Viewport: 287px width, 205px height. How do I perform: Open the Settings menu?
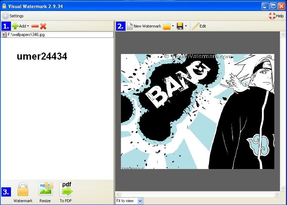point(13,16)
